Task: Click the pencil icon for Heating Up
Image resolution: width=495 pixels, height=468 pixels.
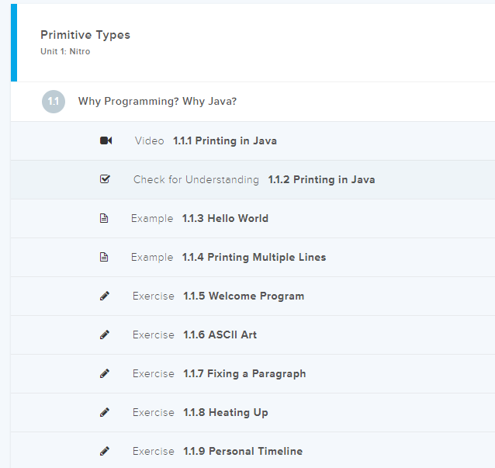Action: tap(105, 412)
